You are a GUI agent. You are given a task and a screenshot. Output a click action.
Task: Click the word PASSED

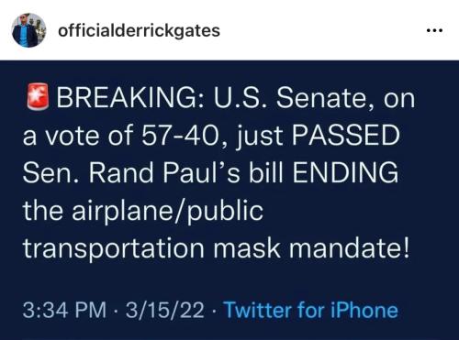(x=346, y=136)
